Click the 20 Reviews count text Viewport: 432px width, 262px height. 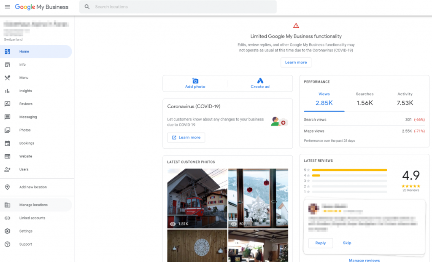(411, 190)
